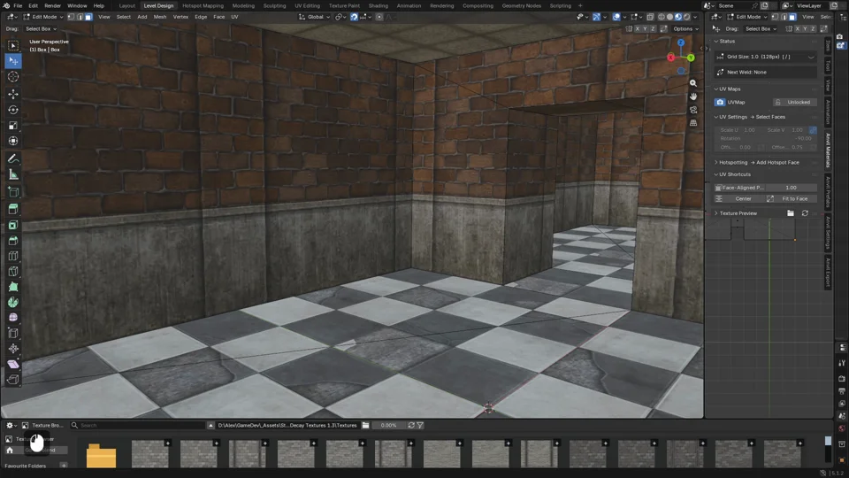Select the Shear tool
849x478 pixels.
(13, 364)
